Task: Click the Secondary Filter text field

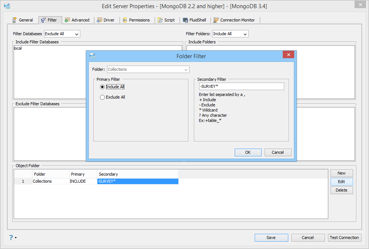Action: [x=241, y=86]
